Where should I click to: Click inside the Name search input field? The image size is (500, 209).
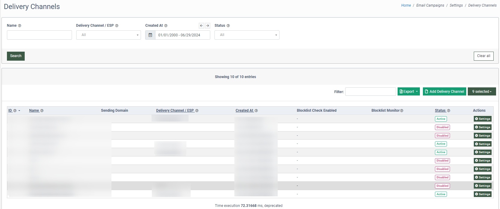[x=39, y=35]
